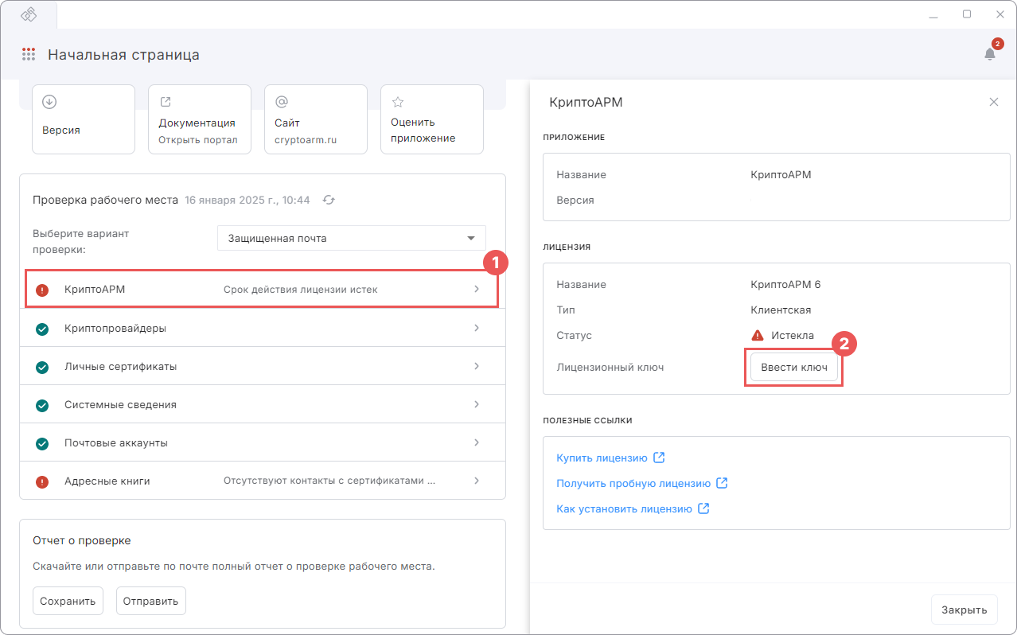Click Срок действия лицензии истек message
This screenshot has width=1017, height=635.
(301, 290)
